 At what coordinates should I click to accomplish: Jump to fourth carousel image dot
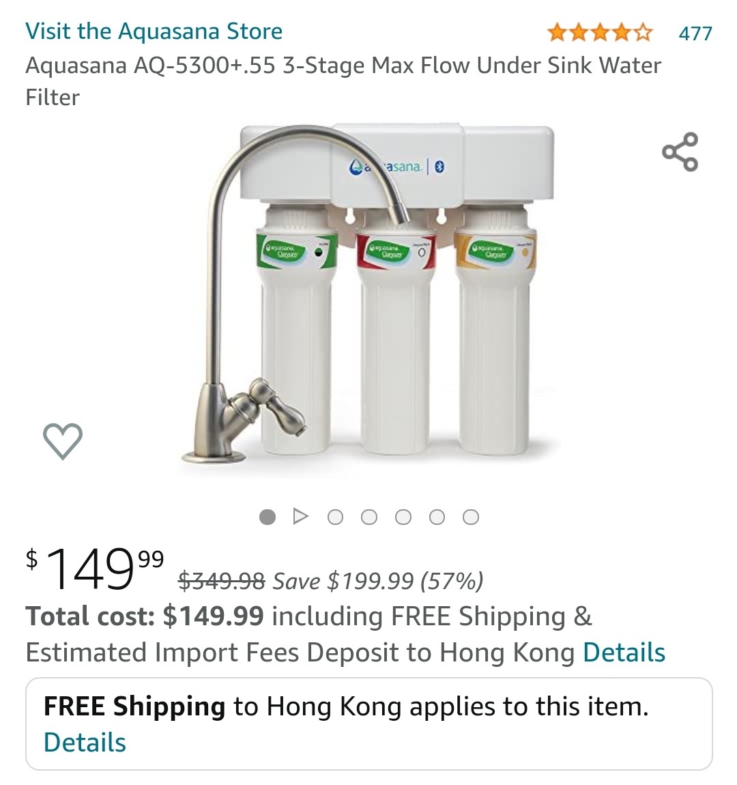(369, 517)
